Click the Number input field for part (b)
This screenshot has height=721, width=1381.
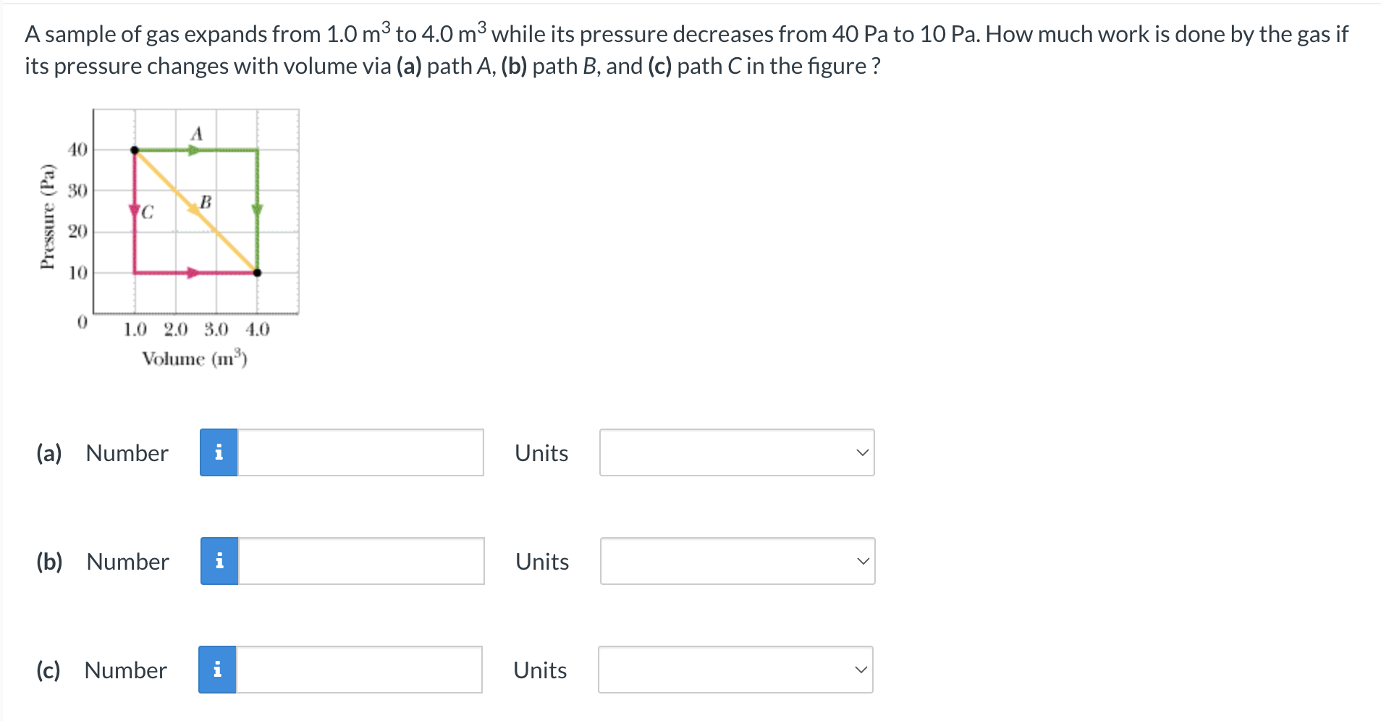point(362,560)
